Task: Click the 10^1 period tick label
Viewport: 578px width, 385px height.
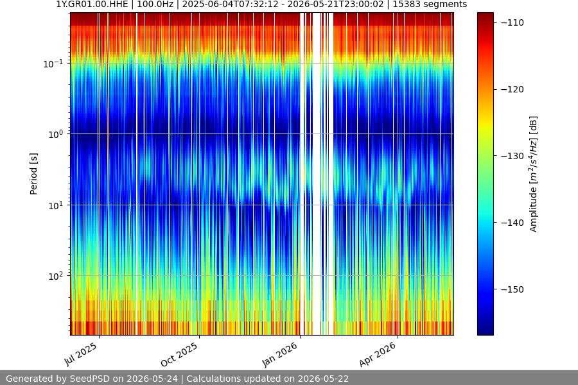Action: (x=55, y=205)
